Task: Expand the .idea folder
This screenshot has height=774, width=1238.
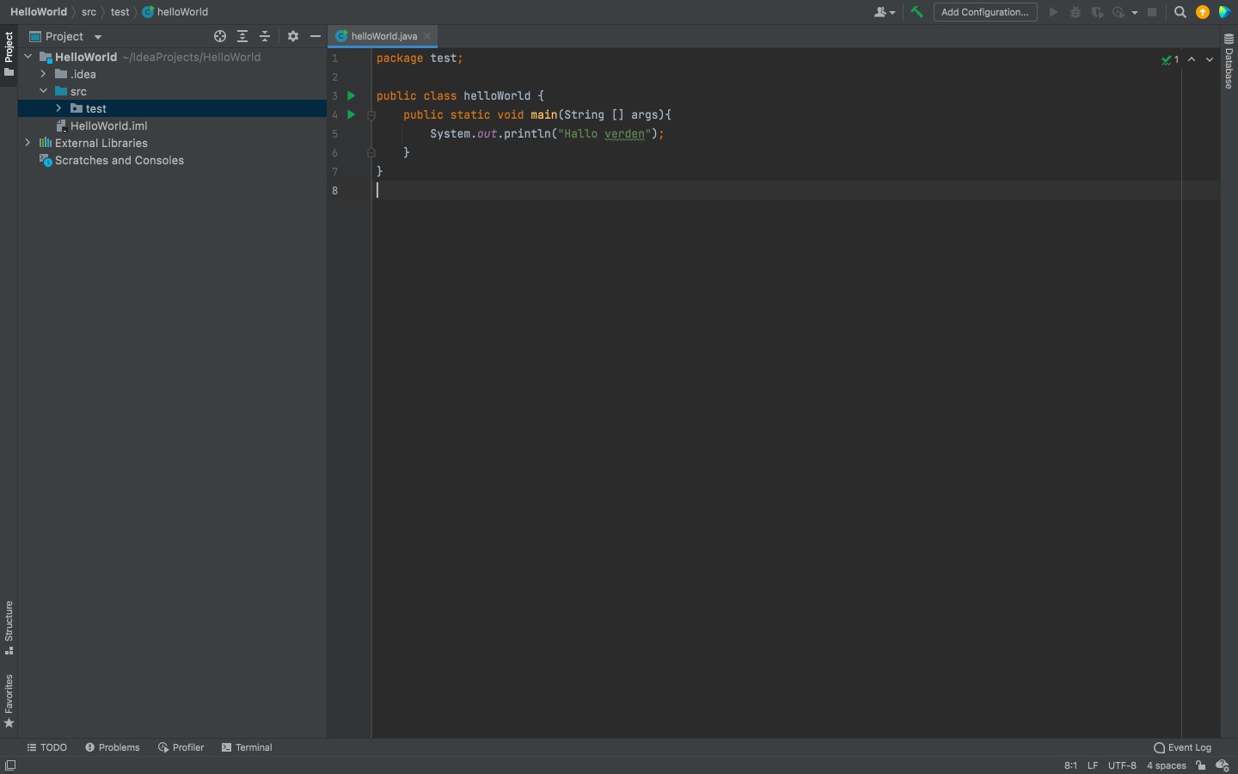Action: tap(43, 74)
